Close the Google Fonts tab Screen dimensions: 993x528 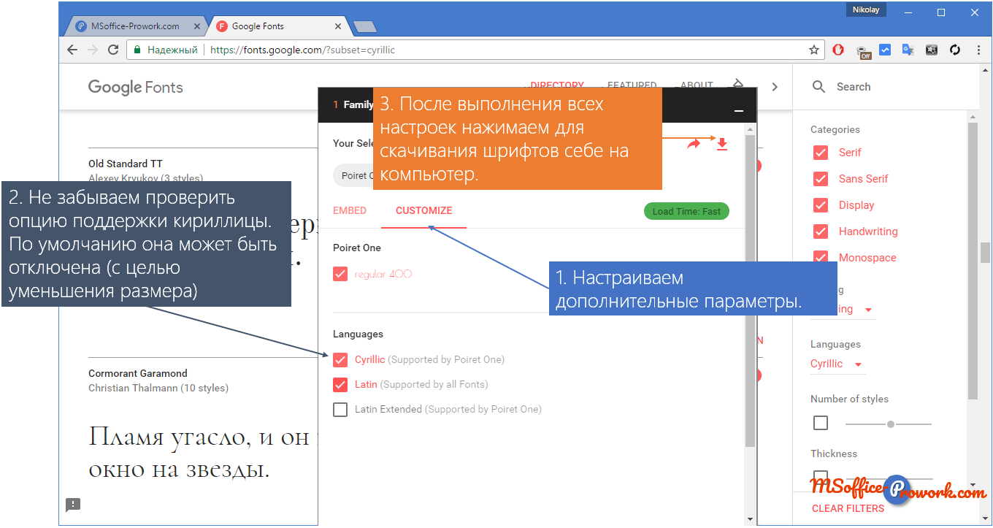coord(337,26)
